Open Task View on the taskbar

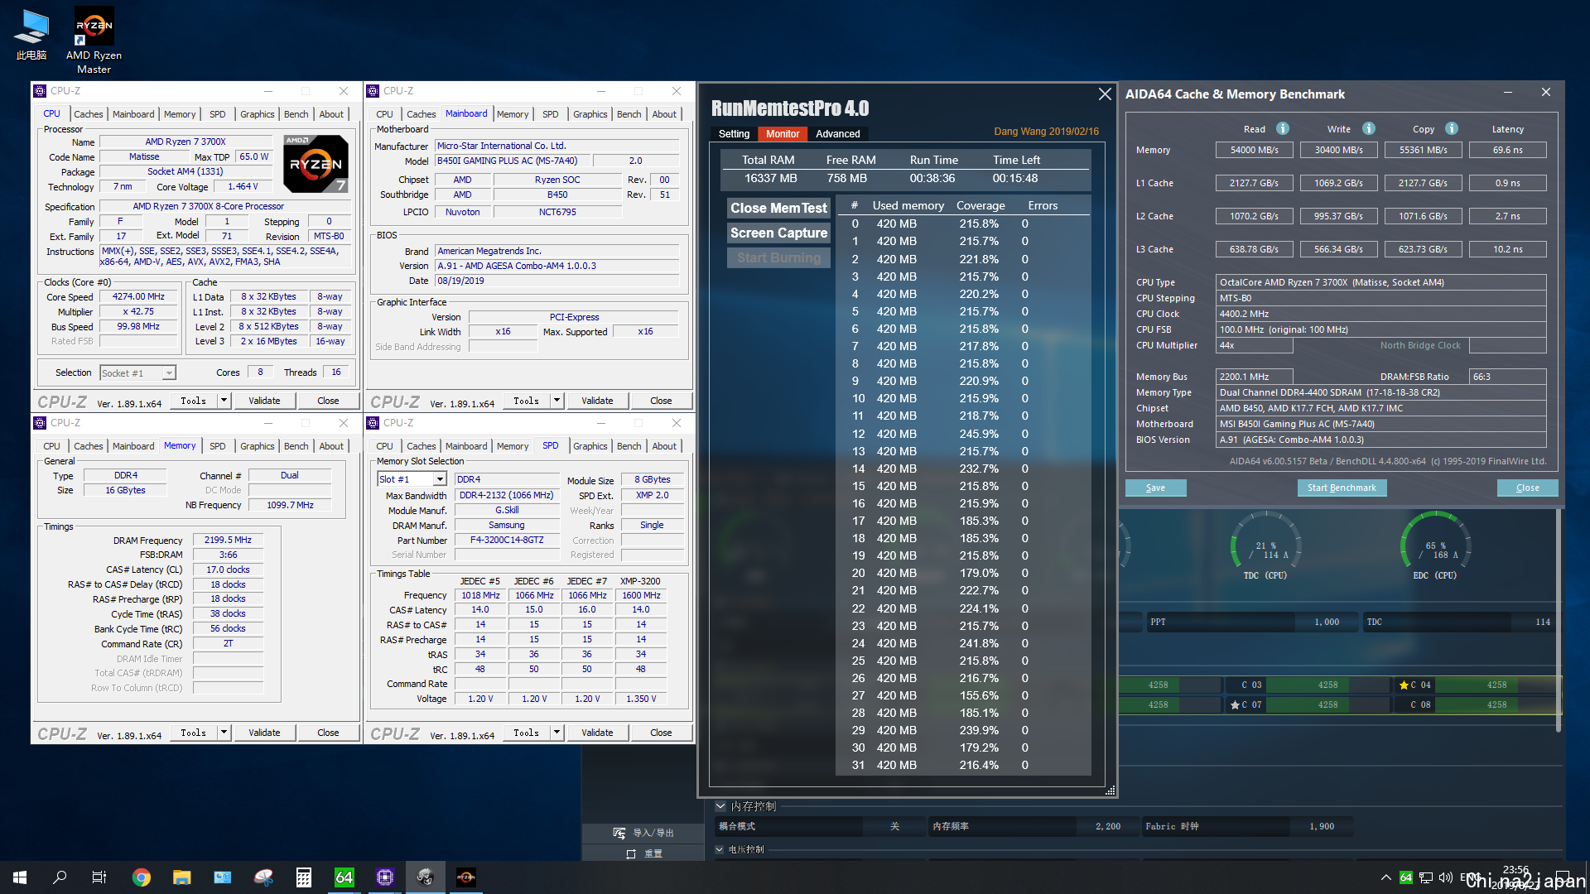[99, 877]
